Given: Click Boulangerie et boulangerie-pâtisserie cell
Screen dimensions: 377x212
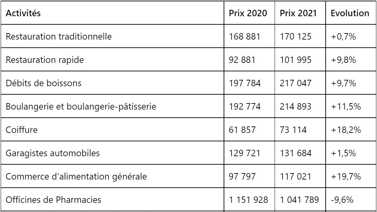Looking at the screenshot, I should point(112,107).
